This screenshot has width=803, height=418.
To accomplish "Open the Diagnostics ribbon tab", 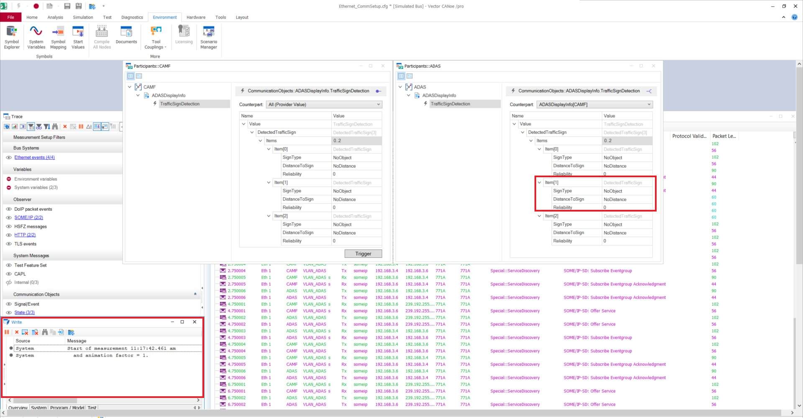I will pyautogui.click(x=132, y=17).
